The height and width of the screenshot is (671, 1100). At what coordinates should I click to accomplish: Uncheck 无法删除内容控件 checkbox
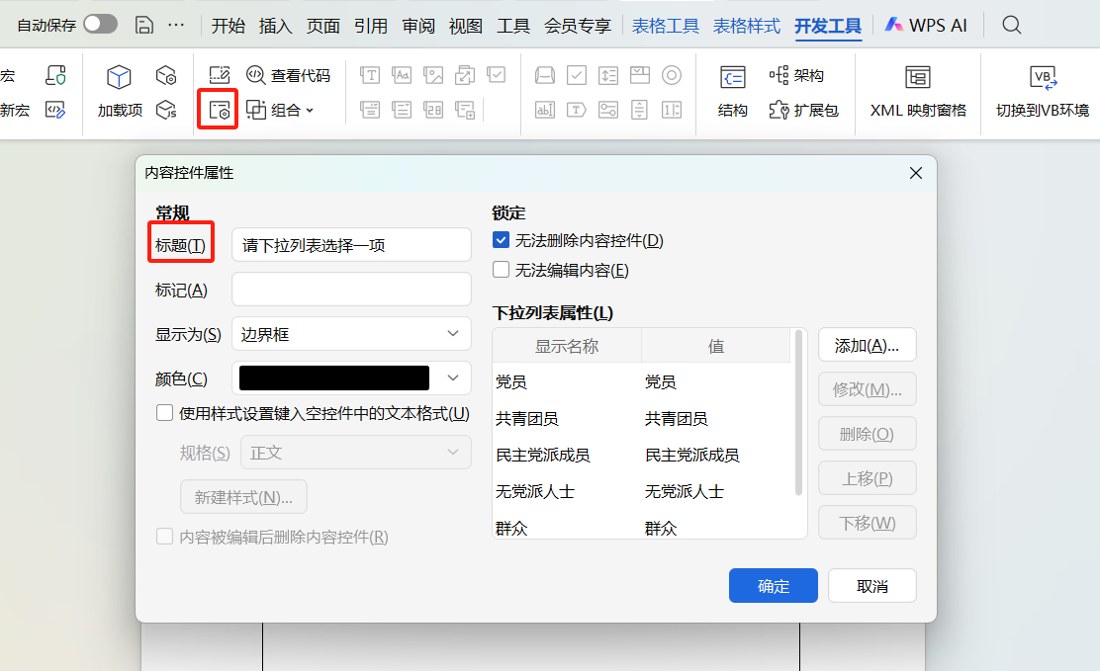coord(501,239)
